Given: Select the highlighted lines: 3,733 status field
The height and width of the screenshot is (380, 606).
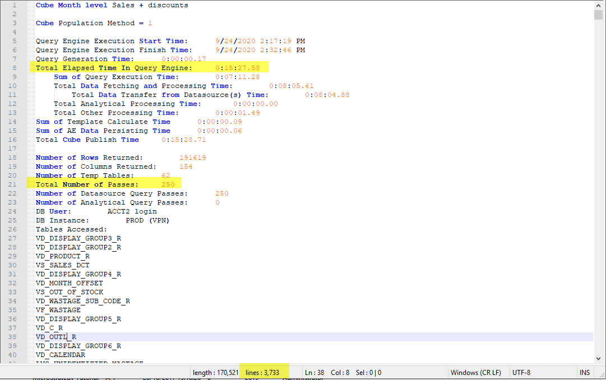Looking at the screenshot, I should coord(263,372).
